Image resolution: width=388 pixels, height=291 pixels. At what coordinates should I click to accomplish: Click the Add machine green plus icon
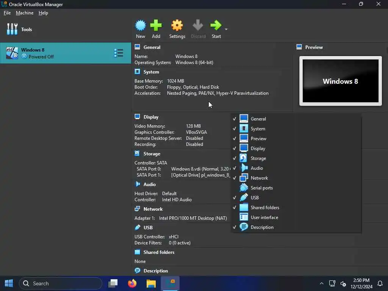[x=156, y=25]
